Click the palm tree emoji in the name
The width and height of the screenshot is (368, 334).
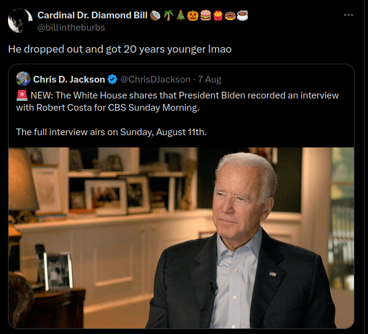pyautogui.click(x=168, y=15)
